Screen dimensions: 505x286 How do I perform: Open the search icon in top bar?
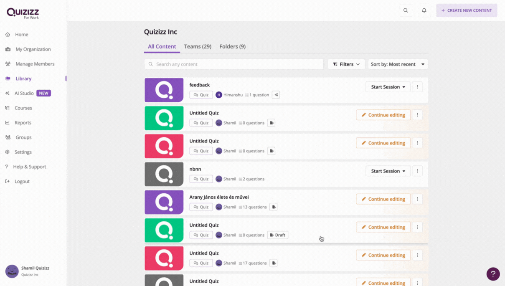click(406, 10)
